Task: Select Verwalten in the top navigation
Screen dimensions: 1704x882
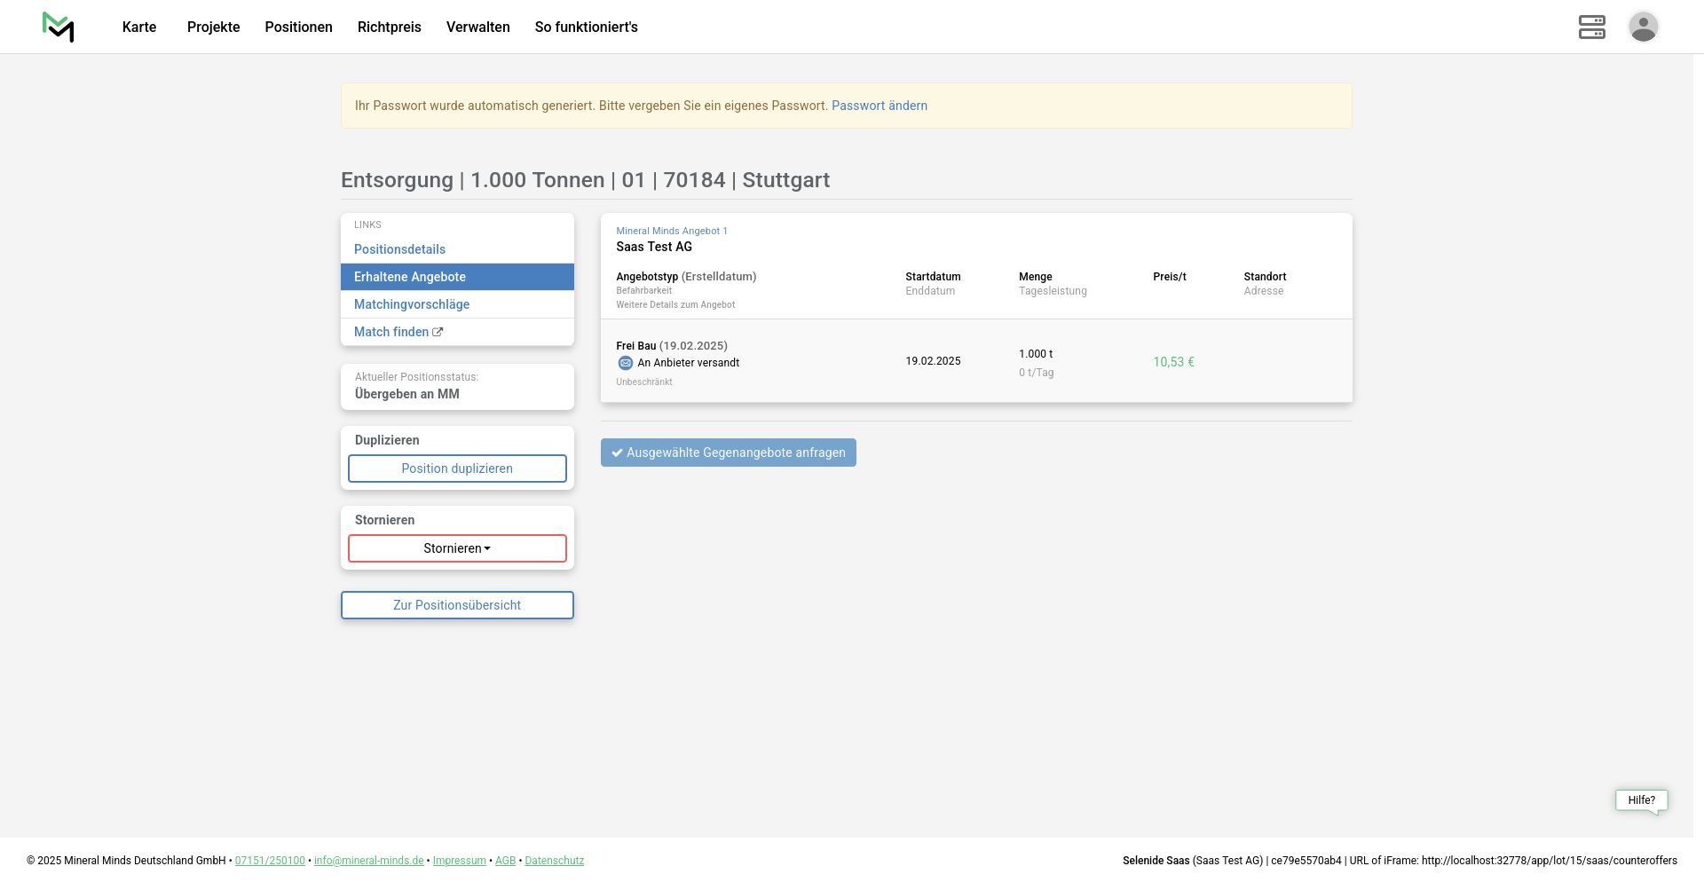Action: tap(477, 27)
